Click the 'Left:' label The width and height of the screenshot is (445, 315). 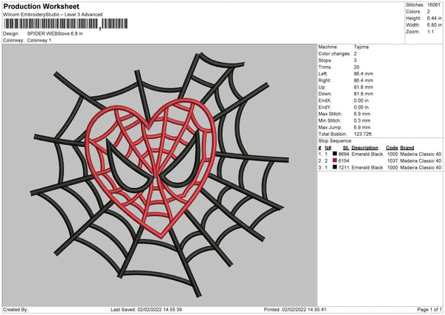323,74
